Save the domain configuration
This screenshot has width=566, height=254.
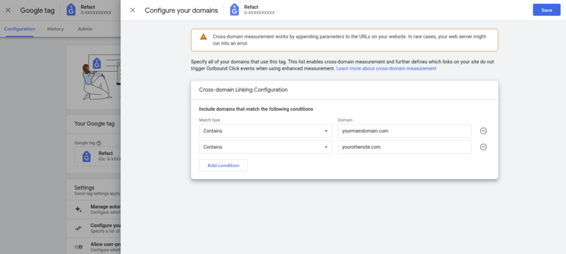click(547, 10)
